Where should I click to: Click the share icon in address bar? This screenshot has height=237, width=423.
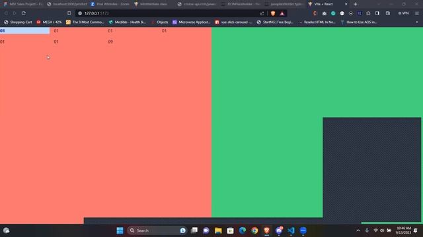coord(262,13)
